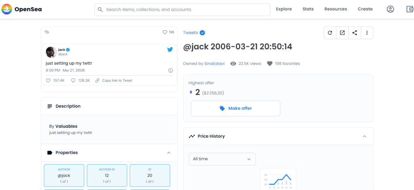
Task: Collapse the Properties section chevron
Action: coord(169,153)
